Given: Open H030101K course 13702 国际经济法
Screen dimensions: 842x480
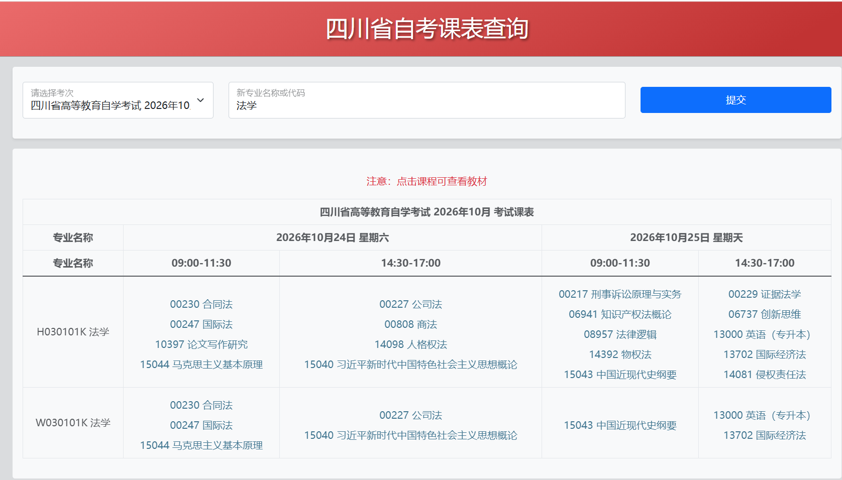Looking at the screenshot, I should 765,354.
